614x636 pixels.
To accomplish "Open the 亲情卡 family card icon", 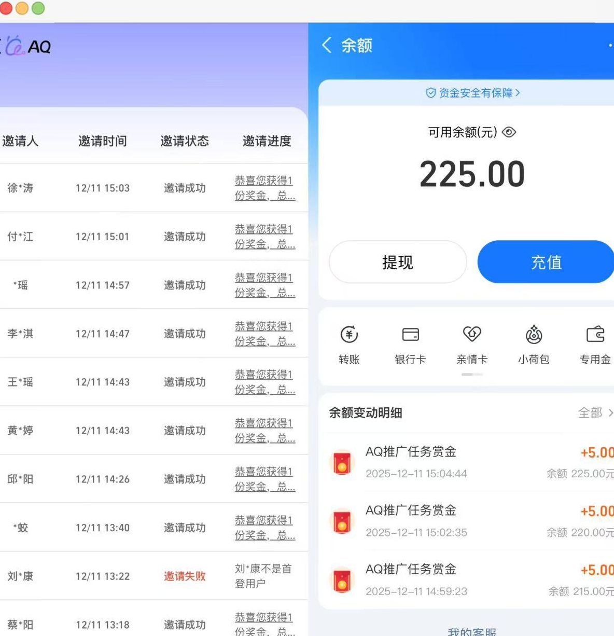I will pyautogui.click(x=471, y=335).
